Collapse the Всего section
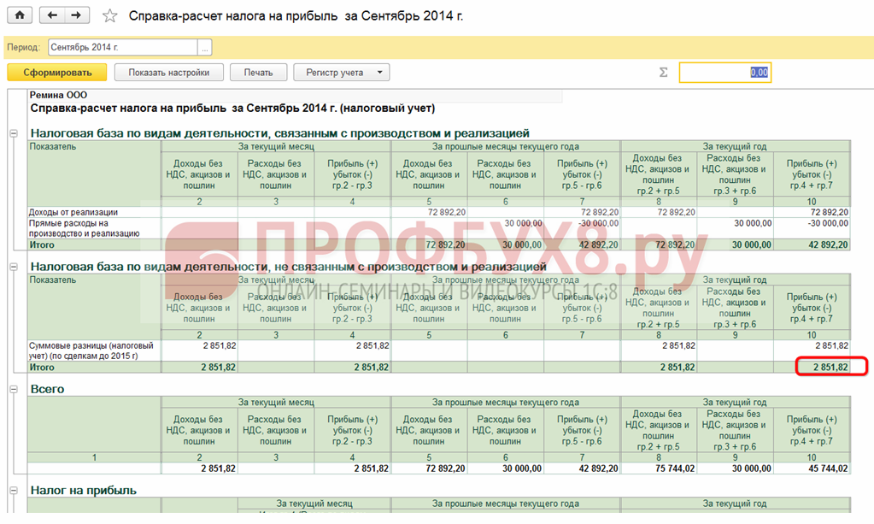The image size is (874, 524). (x=14, y=389)
